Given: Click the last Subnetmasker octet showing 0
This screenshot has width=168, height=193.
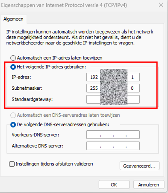Looking at the screenshot, I should tap(133, 88).
